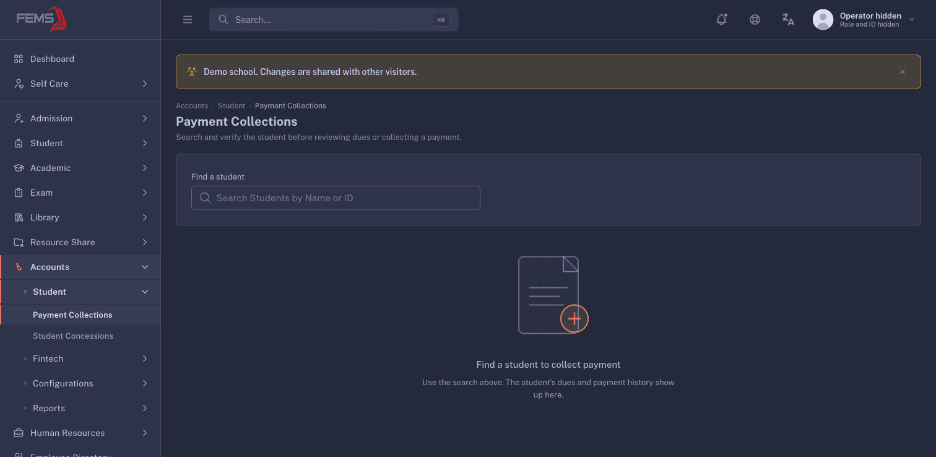Click the Library books icon
This screenshot has height=457, width=936.
(19, 217)
